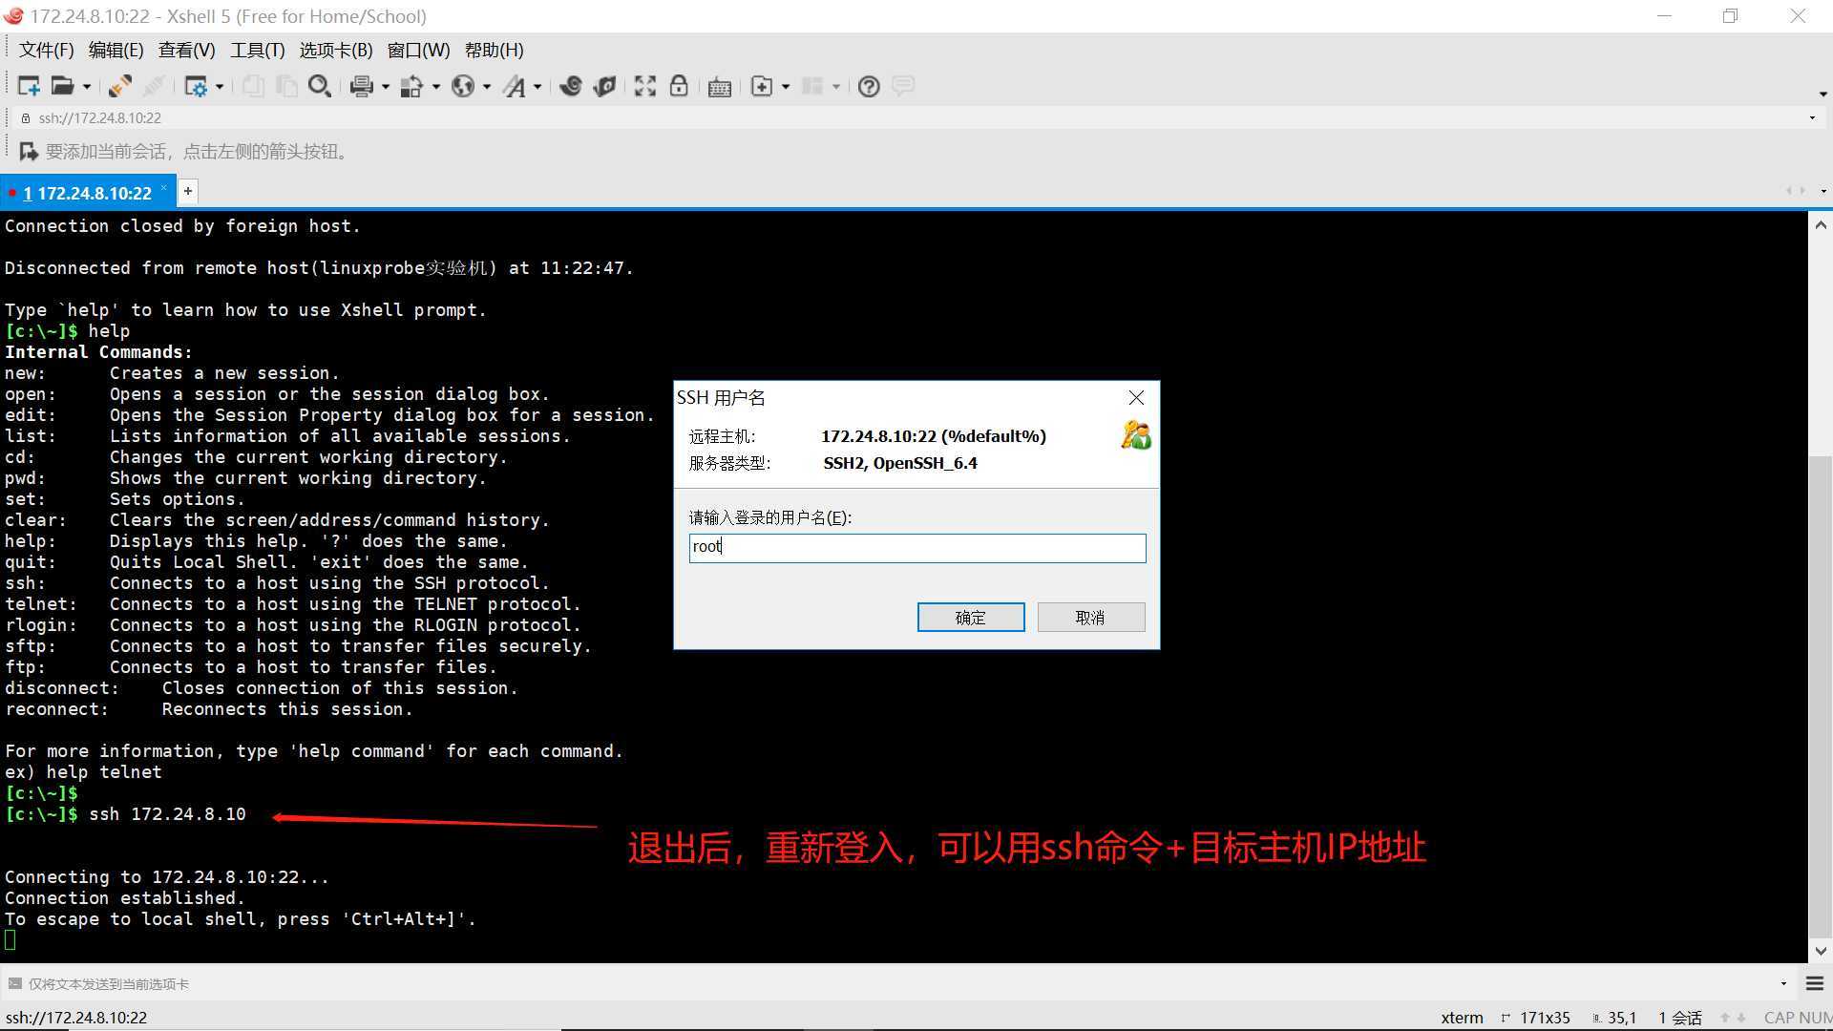
Task: Click terminal scrollbar up arrow
Action: 1821,225
